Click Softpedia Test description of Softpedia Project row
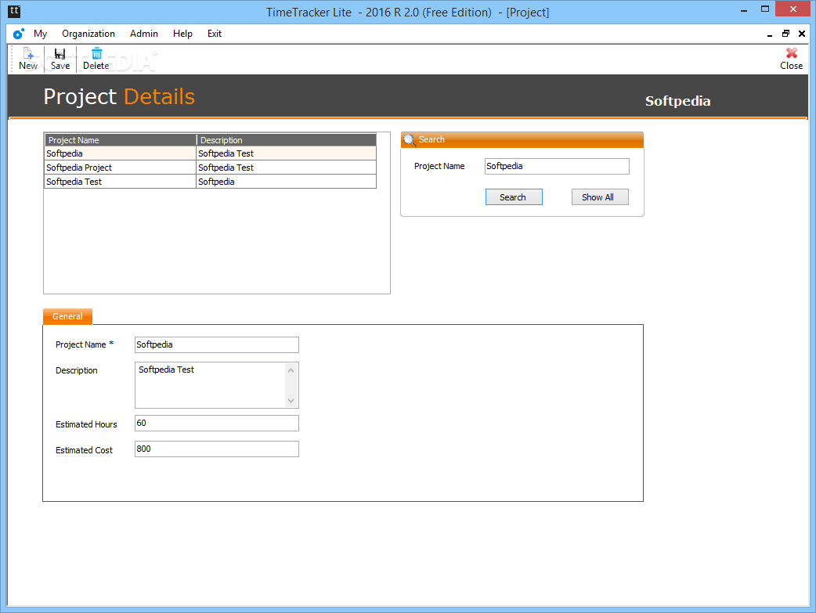This screenshot has height=613, width=816. click(286, 168)
